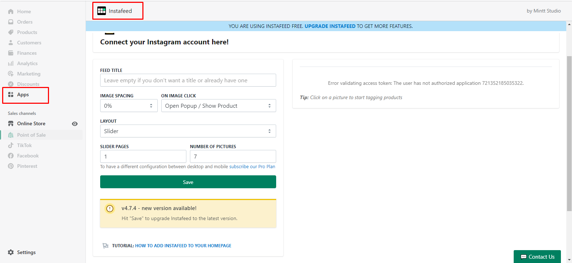Select Apps in the sidebar
The height and width of the screenshot is (263, 572).
(x=23, y=94)
